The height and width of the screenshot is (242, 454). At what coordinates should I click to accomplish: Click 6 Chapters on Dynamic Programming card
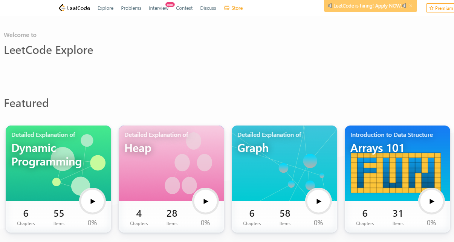26,217
